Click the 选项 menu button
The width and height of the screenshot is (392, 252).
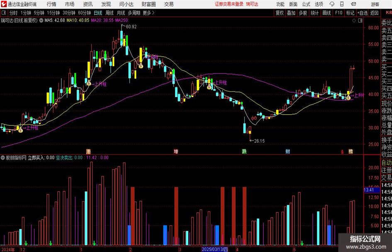click(319, 4)
